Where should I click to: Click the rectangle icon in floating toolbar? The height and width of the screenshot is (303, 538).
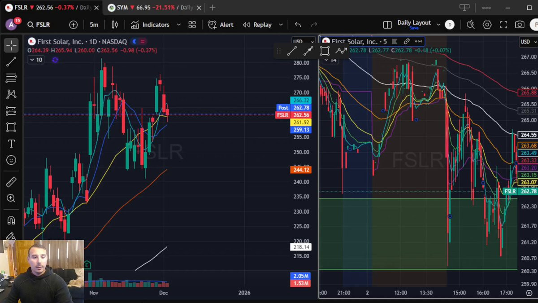[x=325, y=51]
